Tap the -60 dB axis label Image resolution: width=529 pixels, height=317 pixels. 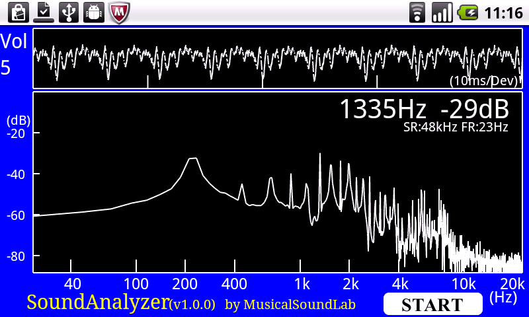point(16,215)
